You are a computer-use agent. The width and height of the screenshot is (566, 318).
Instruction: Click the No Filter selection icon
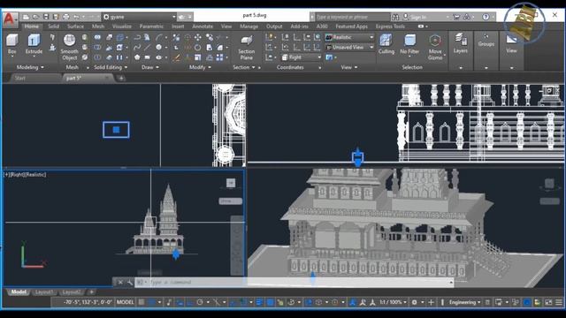(409, 44)
